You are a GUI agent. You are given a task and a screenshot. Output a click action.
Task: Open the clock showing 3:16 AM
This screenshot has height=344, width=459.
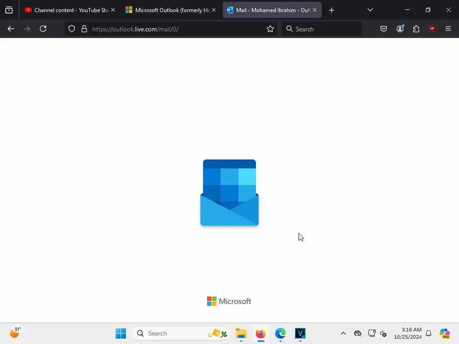(x=408, y=333)
